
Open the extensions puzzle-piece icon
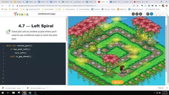(156, 6)
